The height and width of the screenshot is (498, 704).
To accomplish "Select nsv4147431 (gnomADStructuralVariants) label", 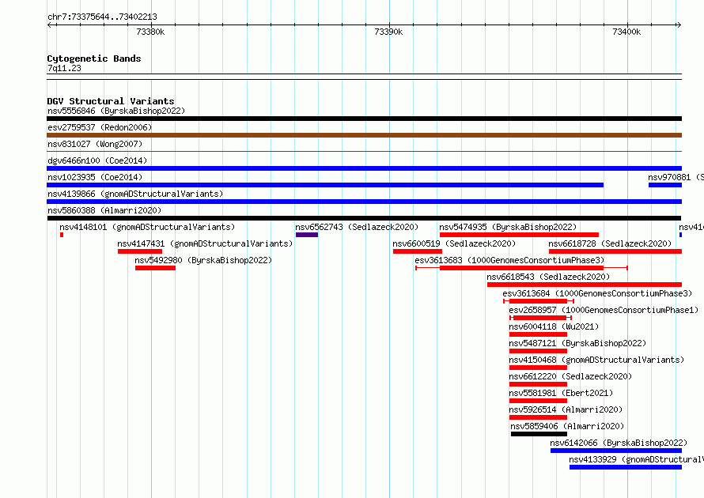I will coord(205,243).
